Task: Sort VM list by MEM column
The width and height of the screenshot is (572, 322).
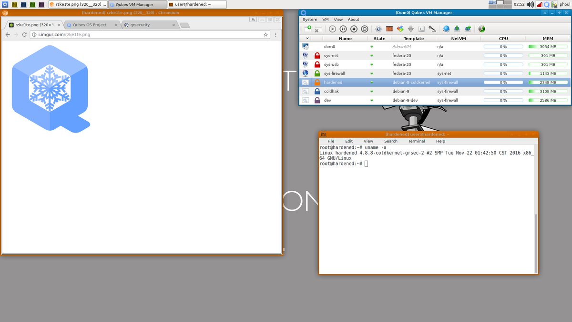Action: point(548,39)
